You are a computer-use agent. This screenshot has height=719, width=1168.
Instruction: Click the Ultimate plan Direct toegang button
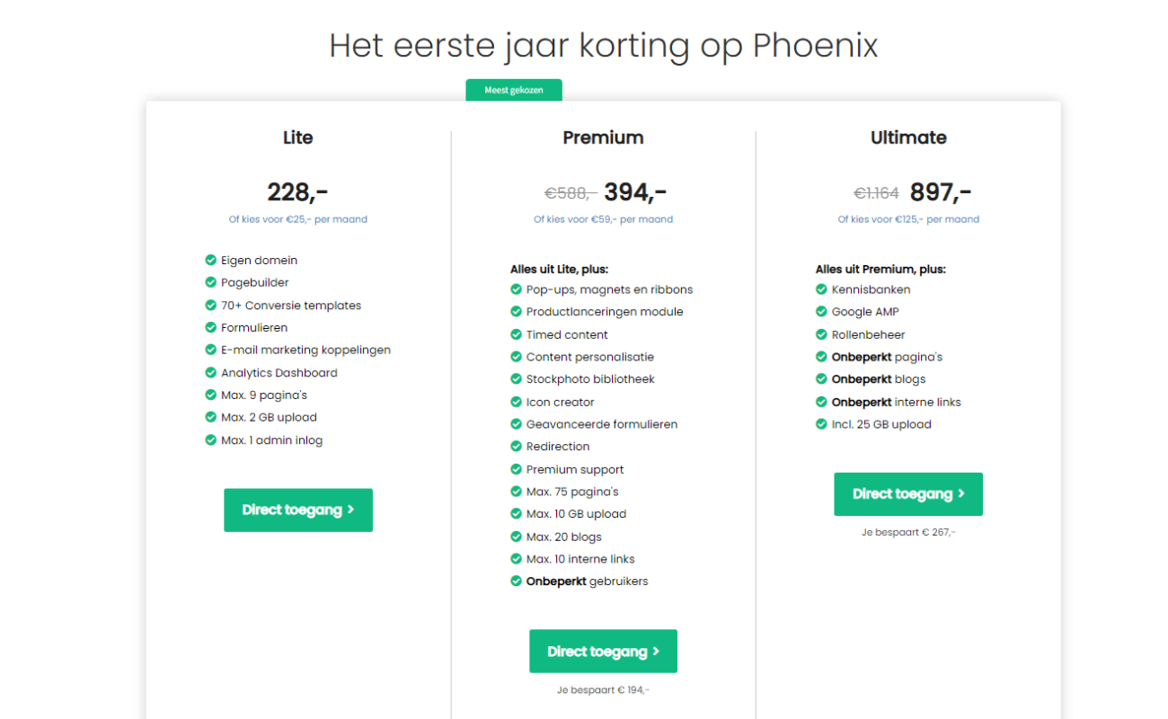click(x=908, y=493)
